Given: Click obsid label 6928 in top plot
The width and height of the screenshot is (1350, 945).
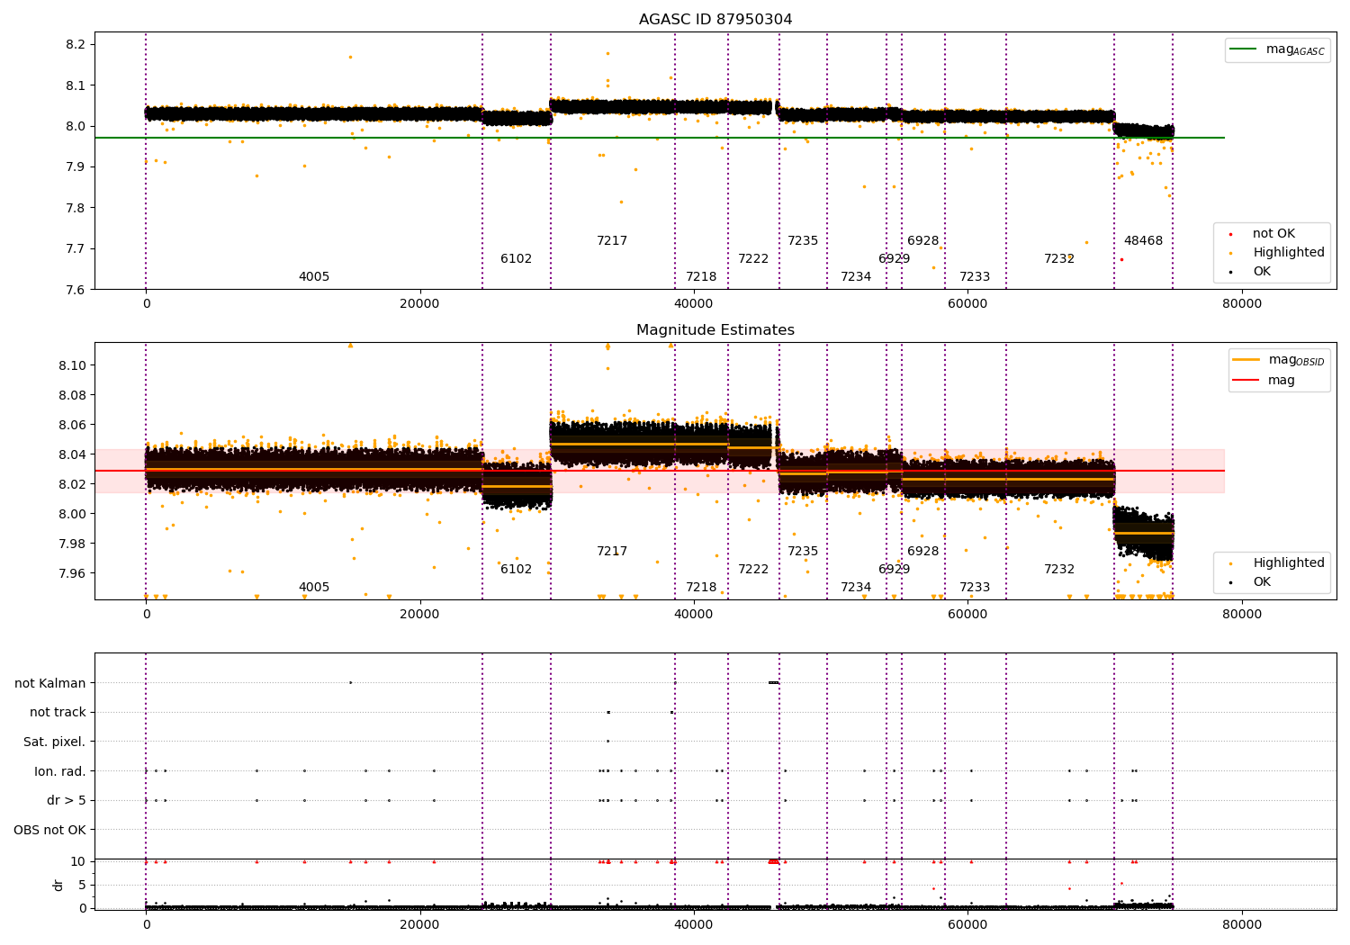Looking at the screenshot, I should click(922, 241).
